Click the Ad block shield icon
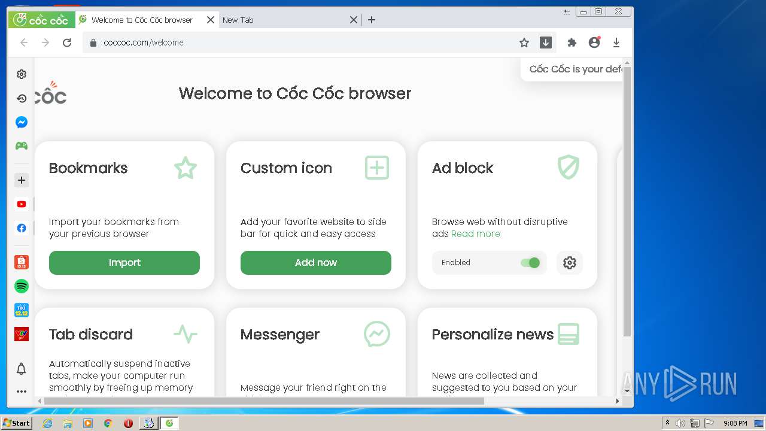This screenshot has height=431, width=766. 569,168
